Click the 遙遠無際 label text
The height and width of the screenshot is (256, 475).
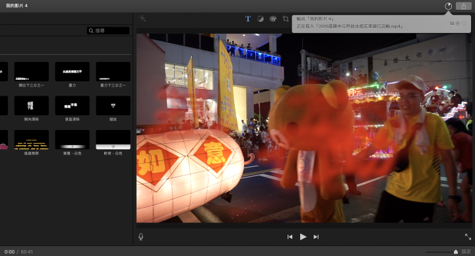click(32, 153)
